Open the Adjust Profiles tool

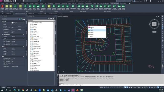coord(105,7)
